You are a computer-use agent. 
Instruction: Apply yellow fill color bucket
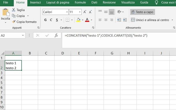(78, 20)
